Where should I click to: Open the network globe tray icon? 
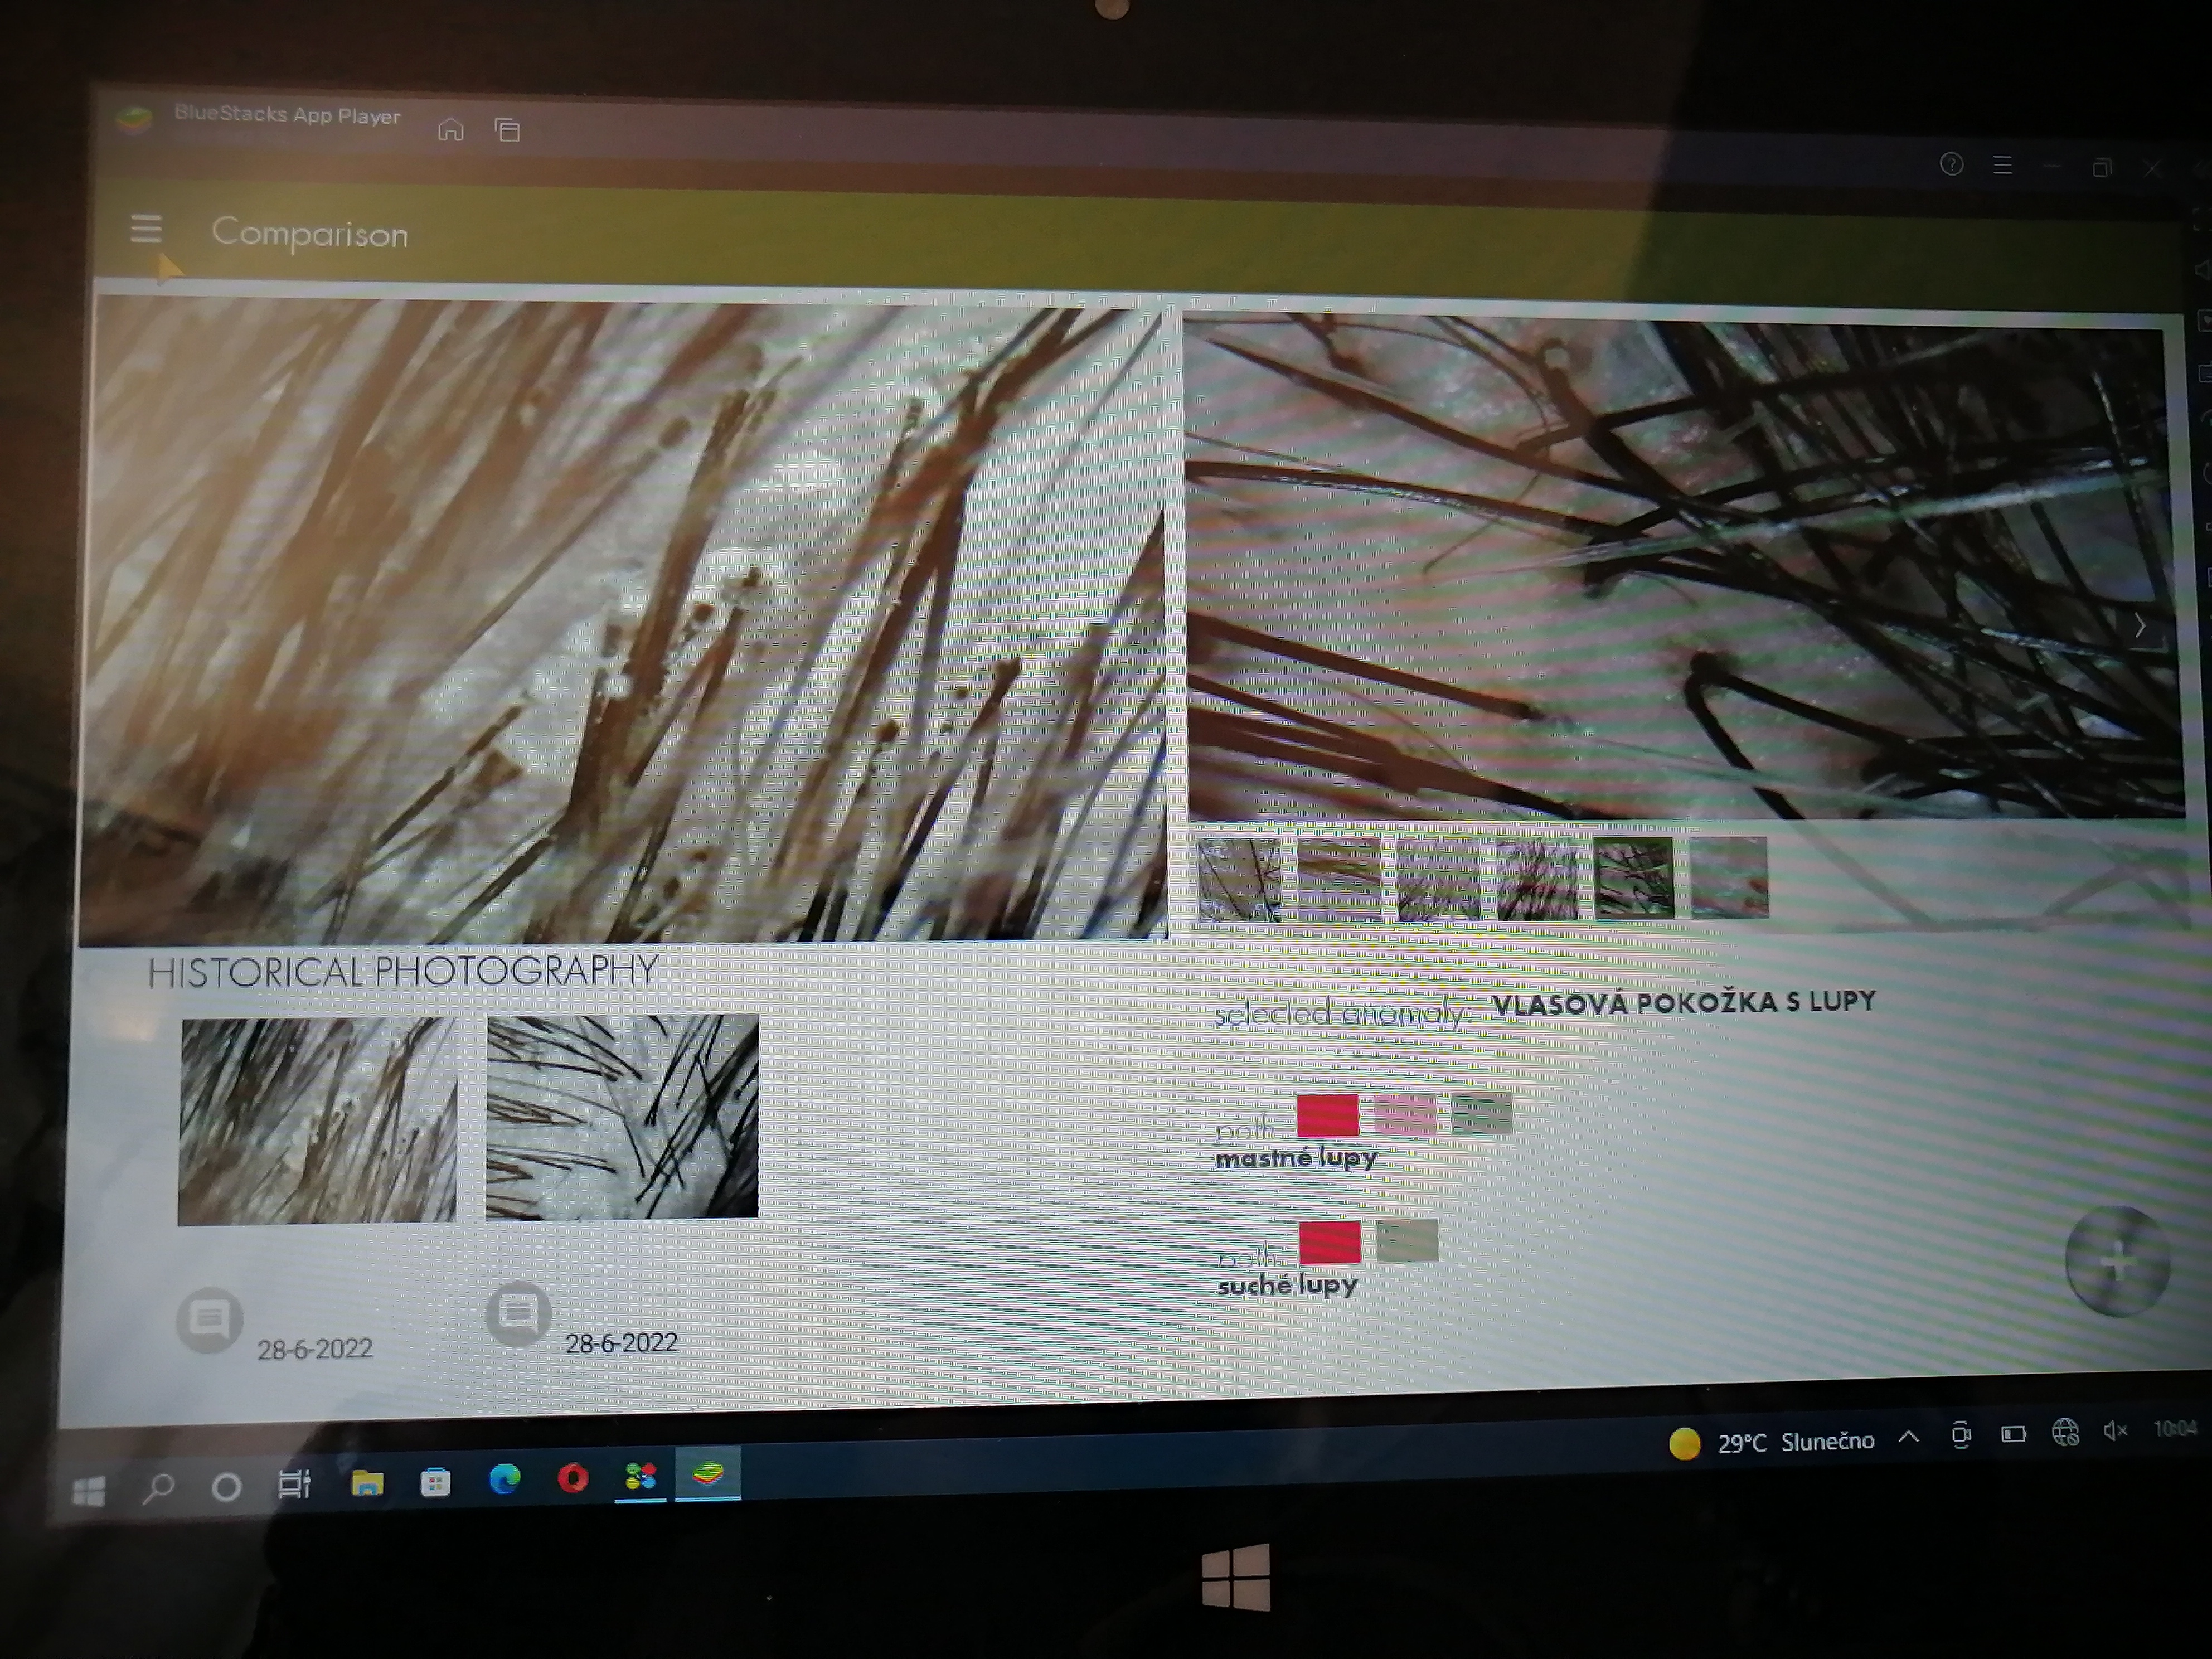2065,1433
